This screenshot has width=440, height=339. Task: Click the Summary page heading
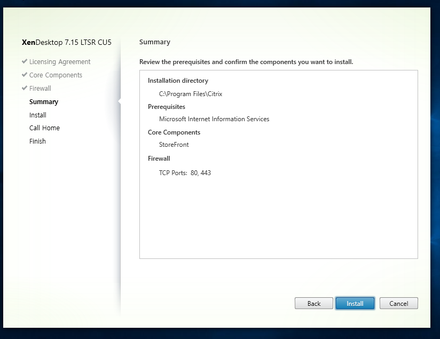(x=155, y=42)
